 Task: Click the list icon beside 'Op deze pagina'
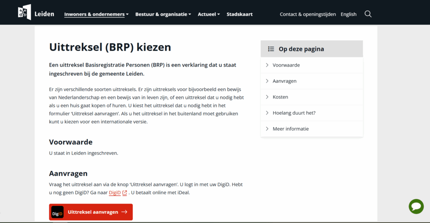(x=271, y=49)
